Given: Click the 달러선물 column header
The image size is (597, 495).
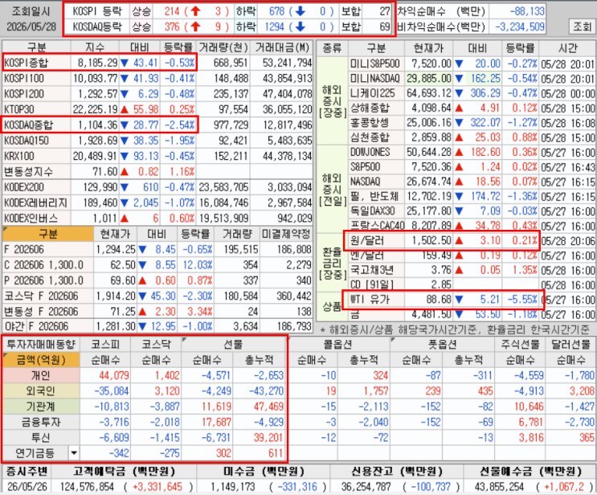Looking at the screenshot, I should click(x=570, y=345).
